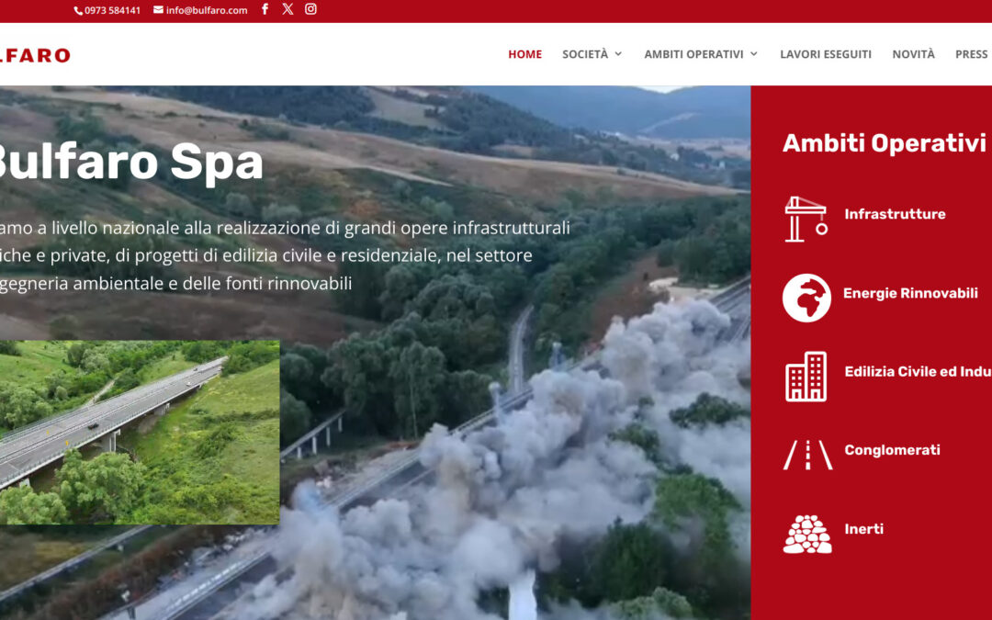Viewport: 992px width, 620px height.
Task: Expand the Società dropdown arrow
Action: (618, 54)
